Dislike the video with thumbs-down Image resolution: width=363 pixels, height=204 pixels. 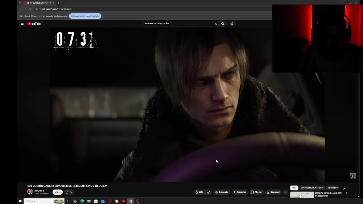point(208,192)
